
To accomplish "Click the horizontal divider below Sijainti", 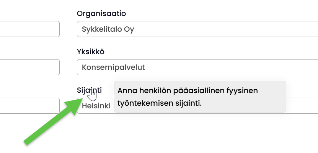I will 191,136.
